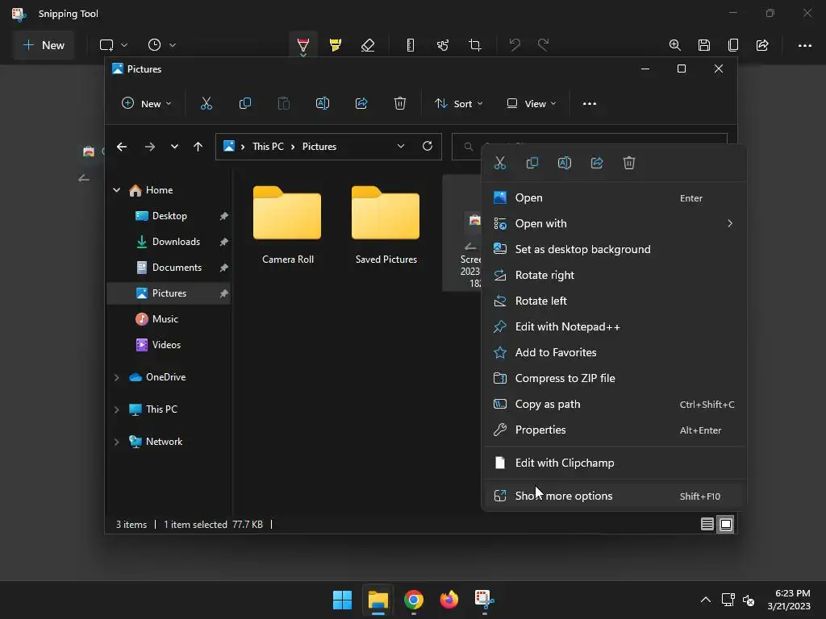Viewport: 826px width, 619px height.
Task: Select the red ballpoint pen tool
Action: tap(303, 45)
